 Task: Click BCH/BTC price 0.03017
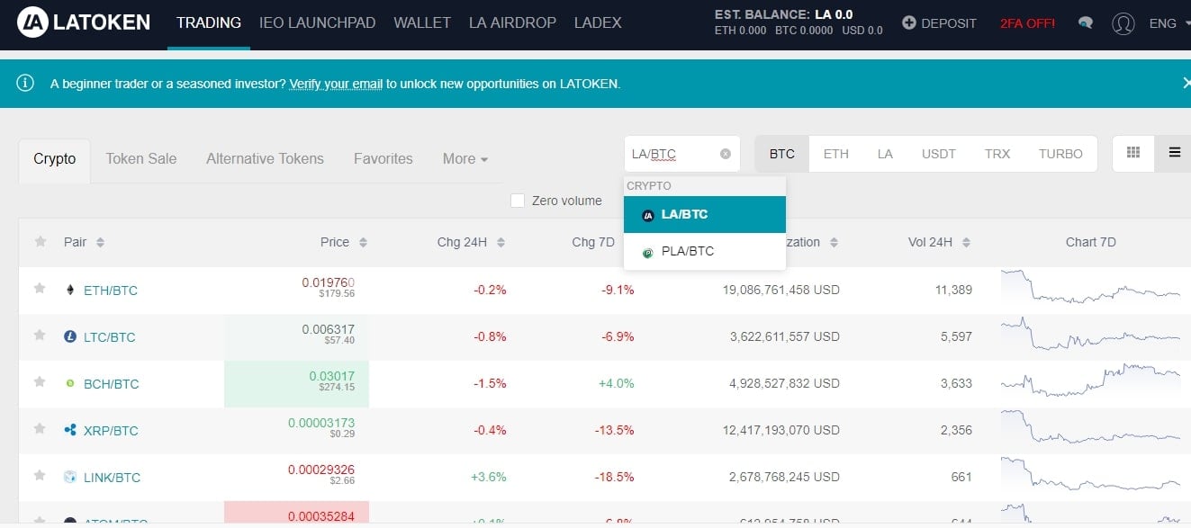pyautogui.click(x=332, y=376)
